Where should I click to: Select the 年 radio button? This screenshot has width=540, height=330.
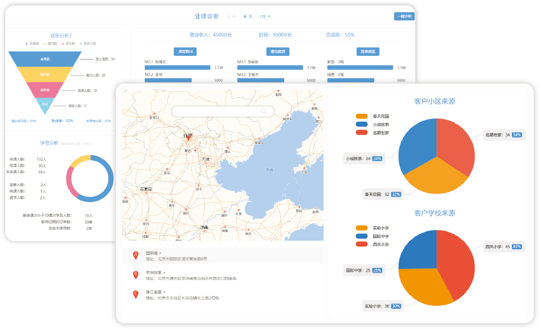[x=229, y=16]
